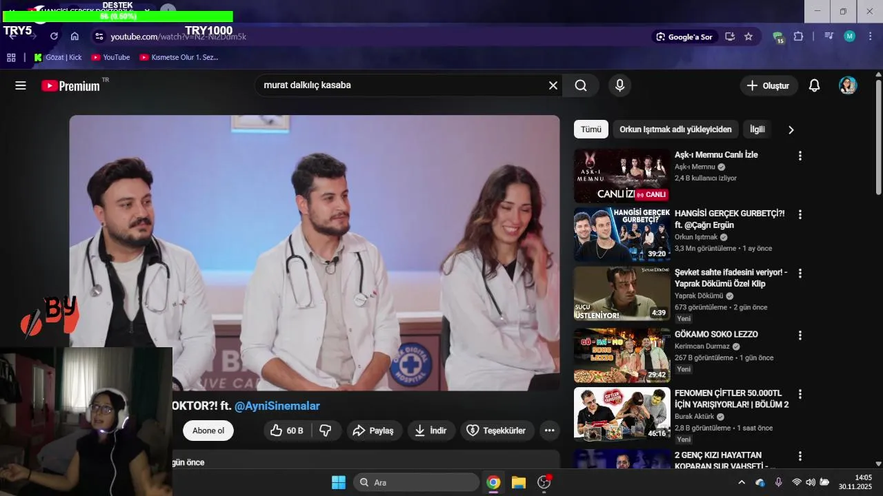
Task: Open GÖKAMO SOKO LEZZO video title
Action: point(716,334)
